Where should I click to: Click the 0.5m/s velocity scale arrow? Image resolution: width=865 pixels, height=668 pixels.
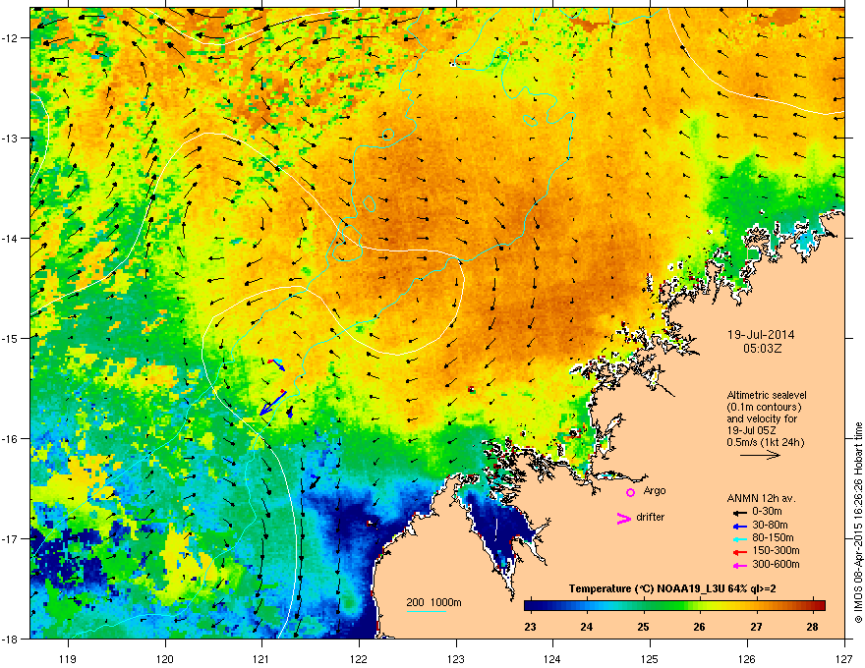pyautogui.click(x=760, y=455)
